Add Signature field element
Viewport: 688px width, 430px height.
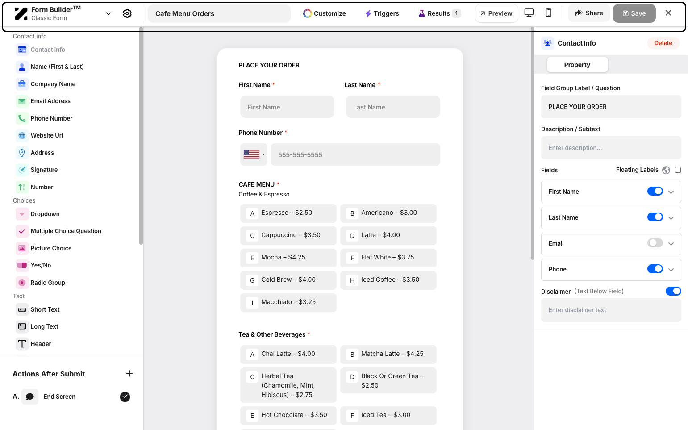pyautogui.click(x=44, y=170)
